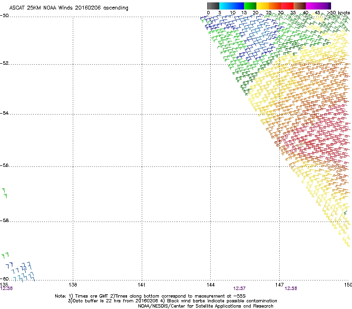352x309 pixels.
Task: Click the green 15-20 knots color swatch
Action: pos(250,6)
